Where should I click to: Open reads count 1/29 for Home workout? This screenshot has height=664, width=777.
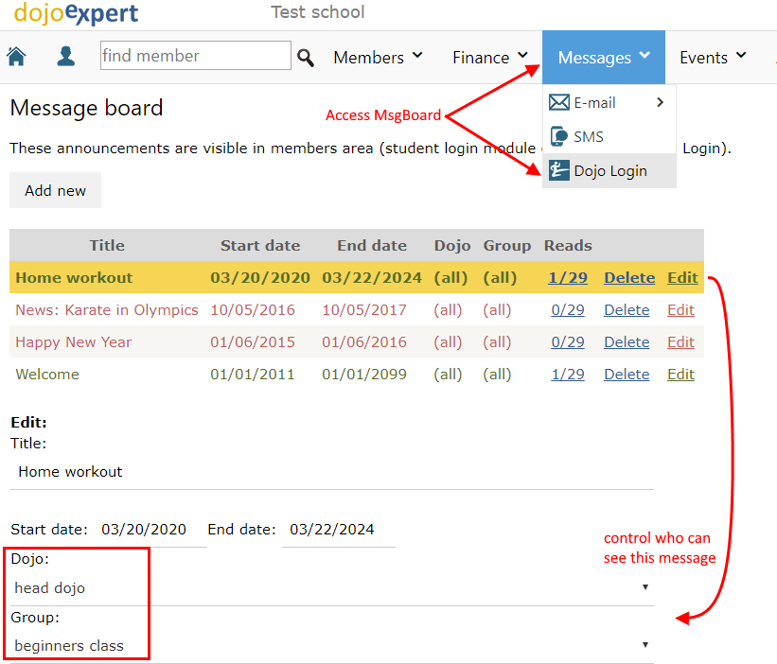coord(567,277)
